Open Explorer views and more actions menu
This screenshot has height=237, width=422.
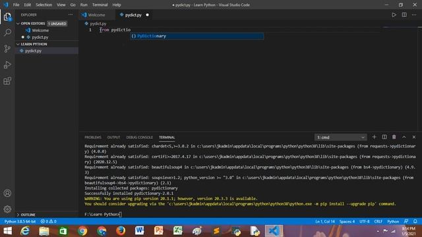(x=71, y=14)
